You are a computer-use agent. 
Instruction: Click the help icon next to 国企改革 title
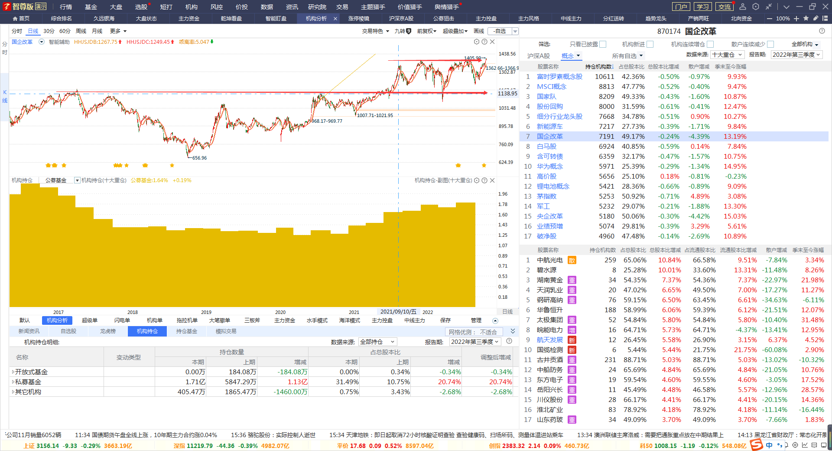pyautogui.click(x=822, y=31)
